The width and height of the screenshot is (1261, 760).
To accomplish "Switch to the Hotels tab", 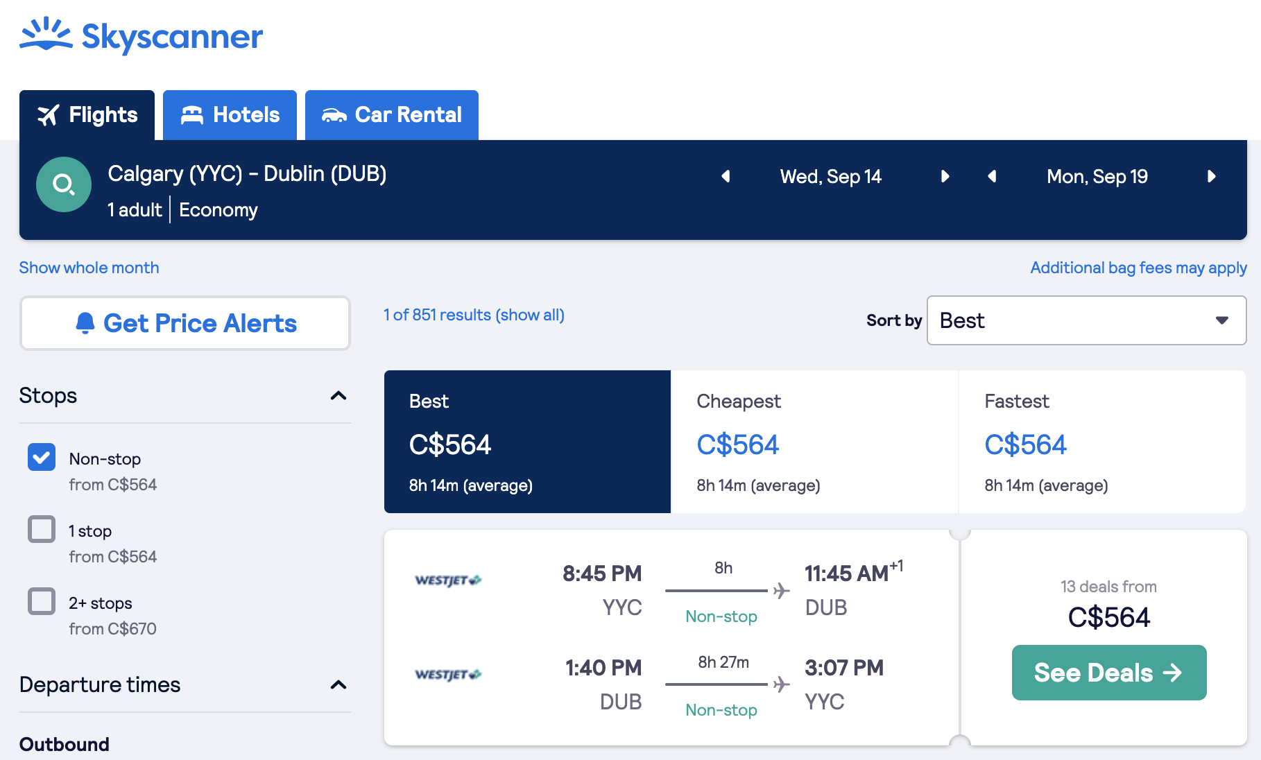I will (230, 115).
